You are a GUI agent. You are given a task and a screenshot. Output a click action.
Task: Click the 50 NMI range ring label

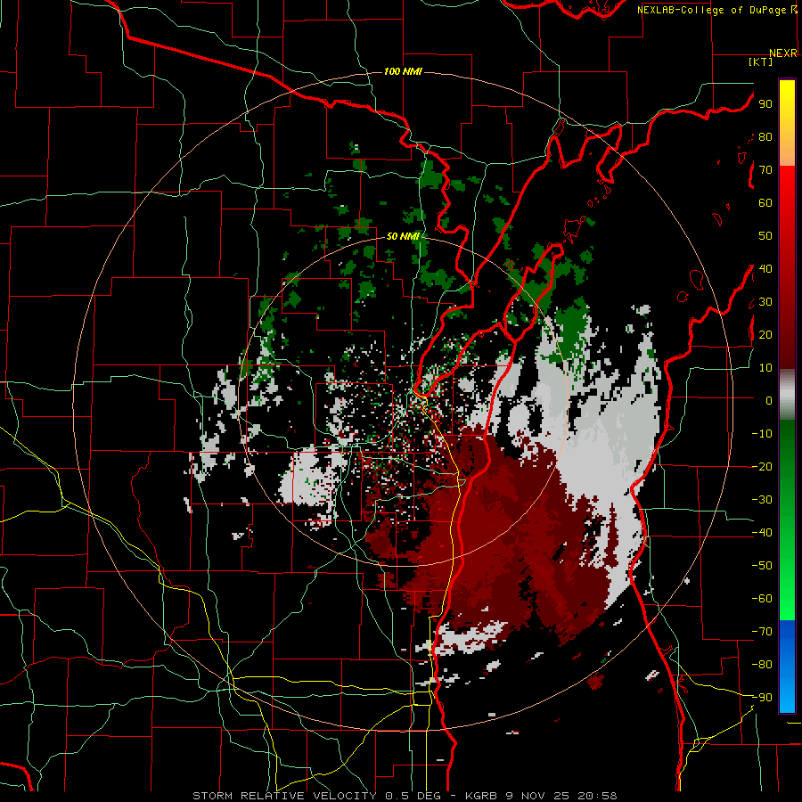pos(403,236)
